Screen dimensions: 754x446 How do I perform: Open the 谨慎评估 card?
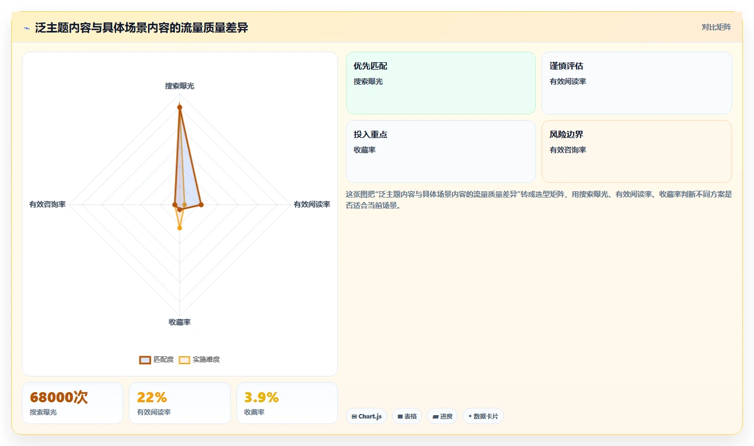[x=637, y=83]
